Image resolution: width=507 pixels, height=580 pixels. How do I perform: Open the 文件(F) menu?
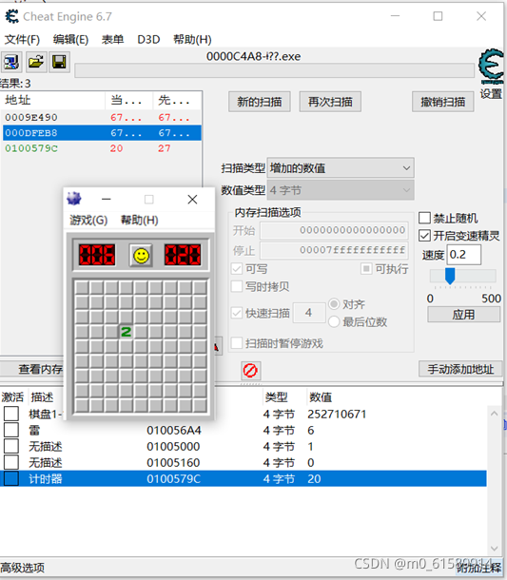coord(22,39)
